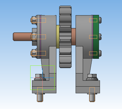Select brown shaft section between gear and right housing
This screenshot has width=122, height=109.
[74, 37]
